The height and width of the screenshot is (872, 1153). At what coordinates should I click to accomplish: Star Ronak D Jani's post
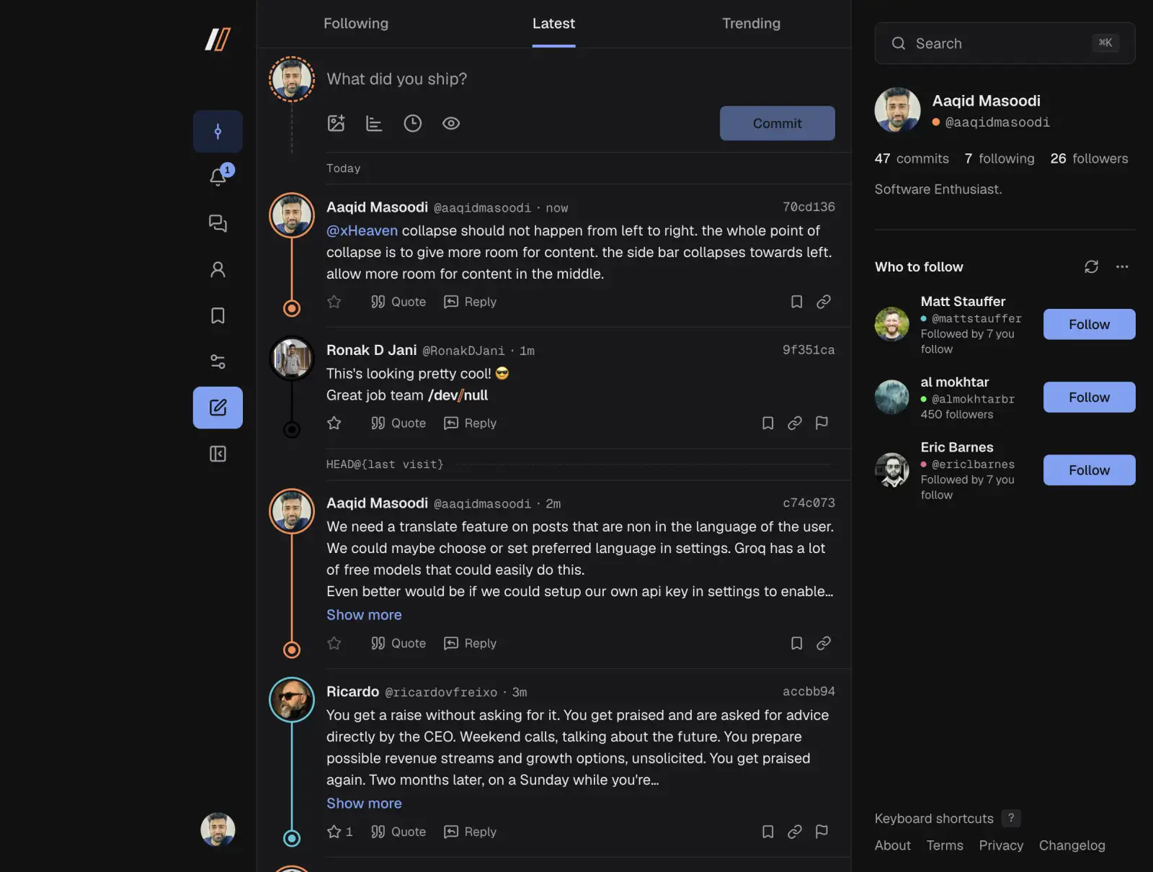[x=334, y=423]
